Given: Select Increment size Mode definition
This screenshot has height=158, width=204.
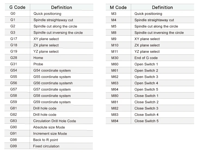Looking at the screenshot, I should click(x=50, y=134).
